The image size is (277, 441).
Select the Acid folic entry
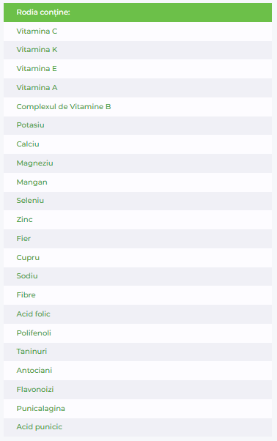click(x=138, y=314)
